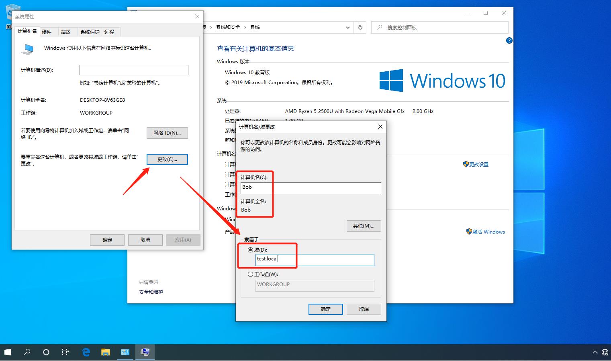Screen dimensions: 611x361
Task: Open 系统和安全 in the address breadcrumb
Action: 228,27
